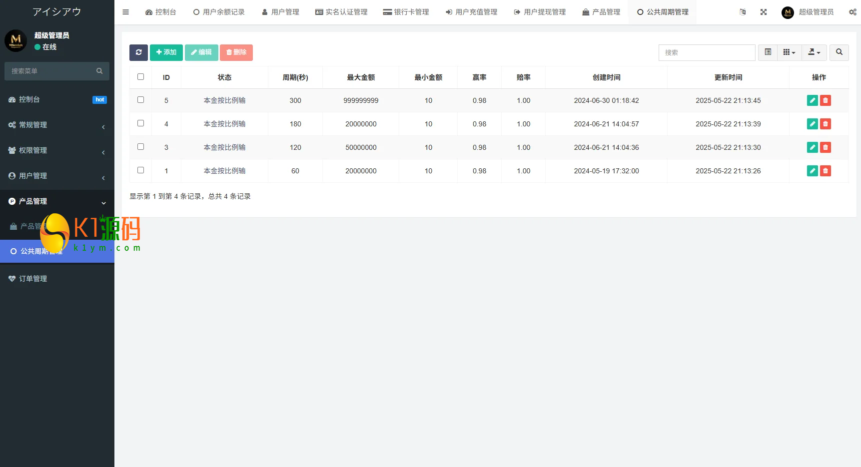The height and width of the screenshot is (467, 861).
Task: Sort by 最大金额 column header
Action: [361, 77]
